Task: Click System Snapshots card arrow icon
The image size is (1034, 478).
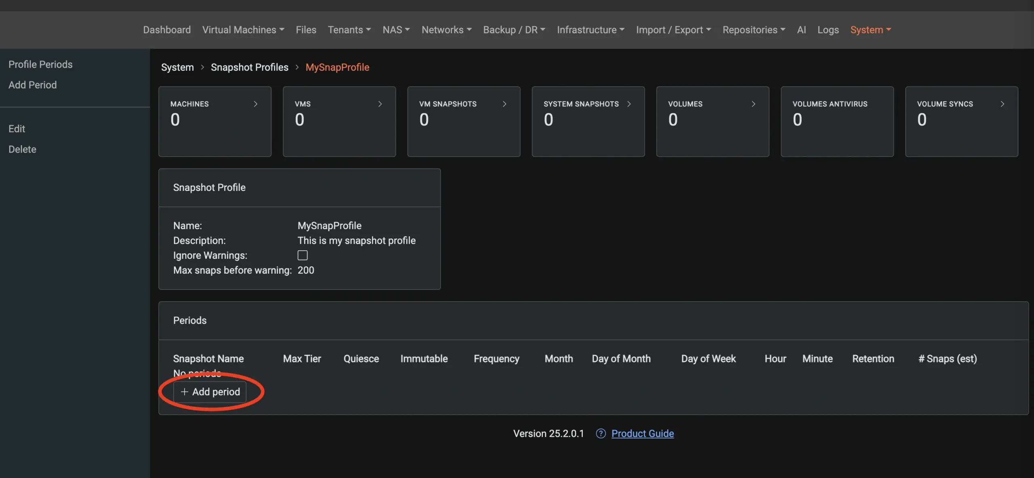Action: pos(629,104)
